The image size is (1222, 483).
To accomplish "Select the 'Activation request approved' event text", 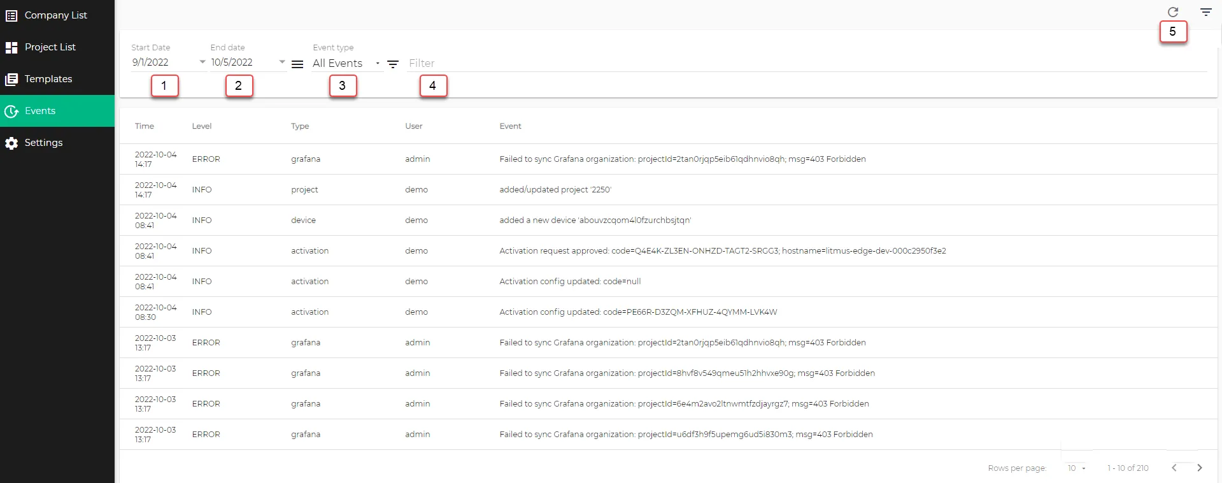I will coord(723,251).
